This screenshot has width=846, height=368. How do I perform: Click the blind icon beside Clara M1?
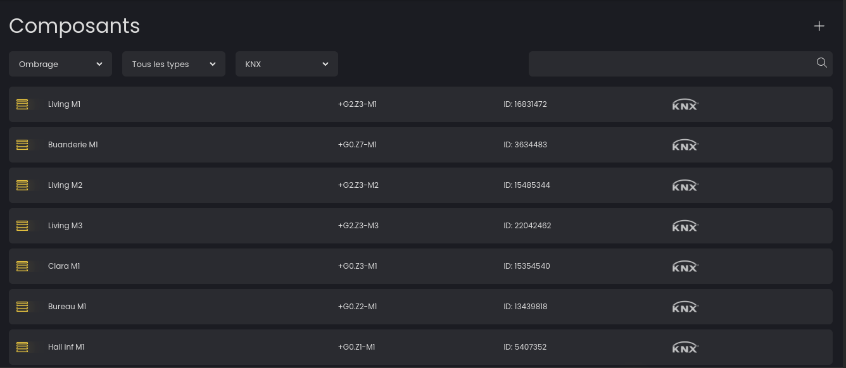[22, 266]
